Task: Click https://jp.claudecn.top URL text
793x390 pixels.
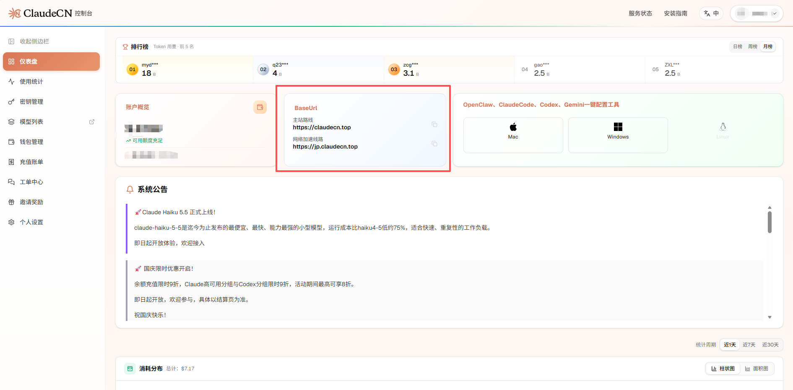Action: [325, 146]
